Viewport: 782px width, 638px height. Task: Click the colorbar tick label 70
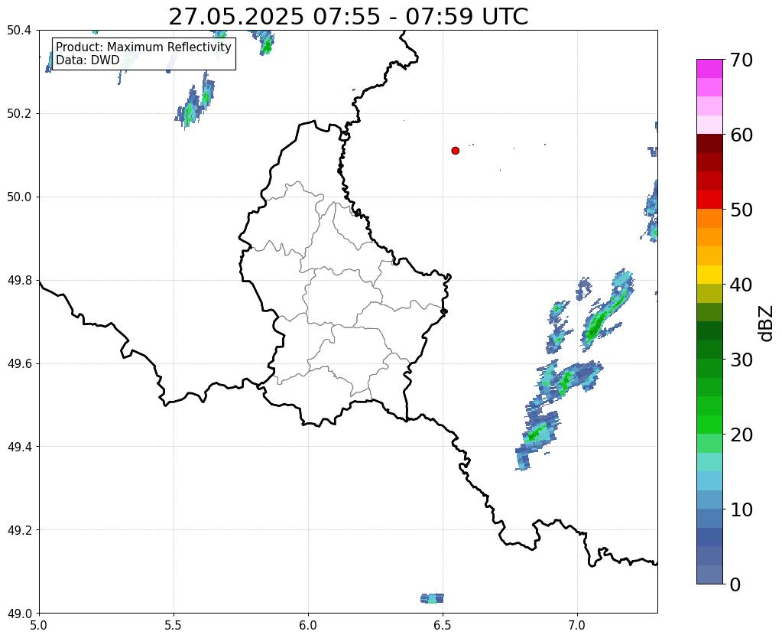click(x=741, y=60)
